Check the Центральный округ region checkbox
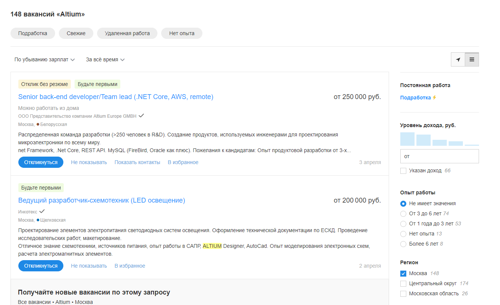Screen dimensions: 500x305 (x=403, y=284)
